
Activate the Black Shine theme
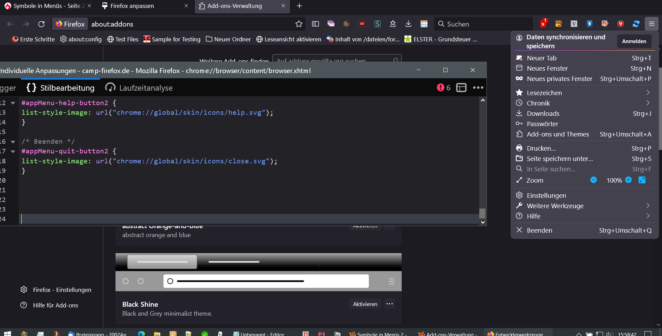click(x=365, y=304)
